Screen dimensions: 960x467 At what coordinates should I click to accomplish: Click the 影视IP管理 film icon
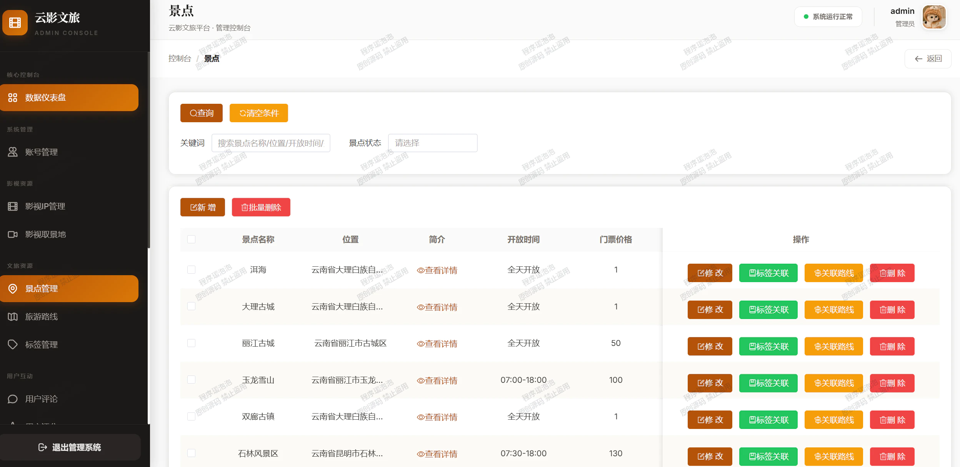13,206
